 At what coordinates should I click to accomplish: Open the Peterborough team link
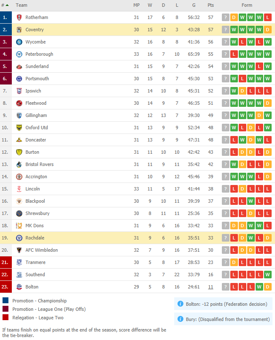pyautogui.click(x=39, y=54)
